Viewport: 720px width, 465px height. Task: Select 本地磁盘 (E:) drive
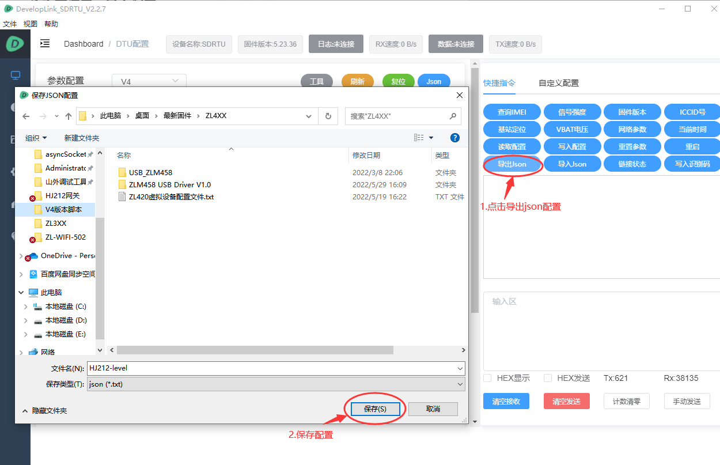point(60,334)
